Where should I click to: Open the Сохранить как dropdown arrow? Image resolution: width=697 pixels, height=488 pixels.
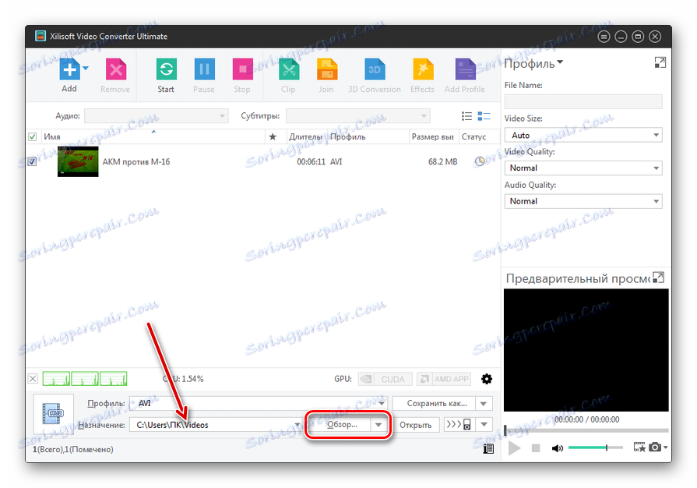484,403
